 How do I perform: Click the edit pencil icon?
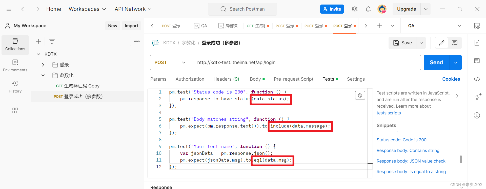point(441,43)
